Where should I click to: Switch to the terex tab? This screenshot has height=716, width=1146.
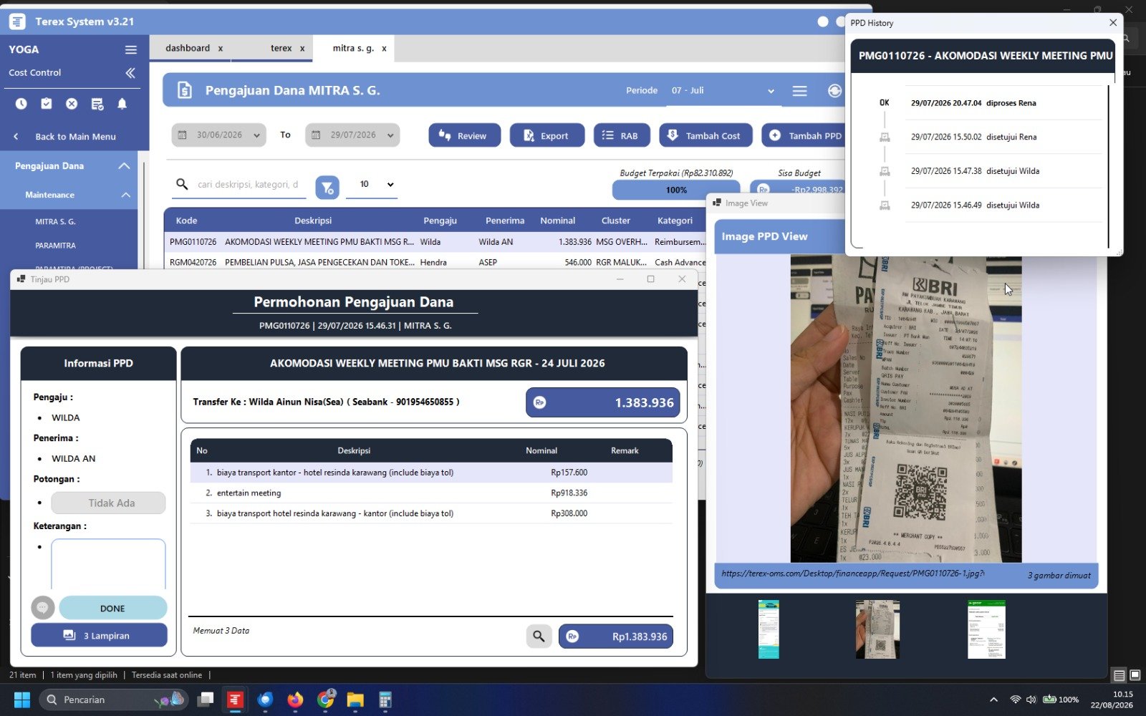click(281, 49)
